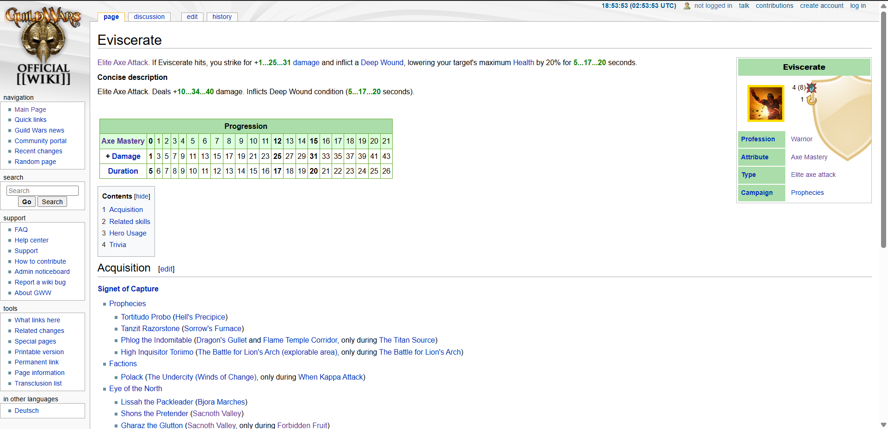Screen dimensions: 888x429
Task: Click Profession label in infobox
Action: (758, 139)
